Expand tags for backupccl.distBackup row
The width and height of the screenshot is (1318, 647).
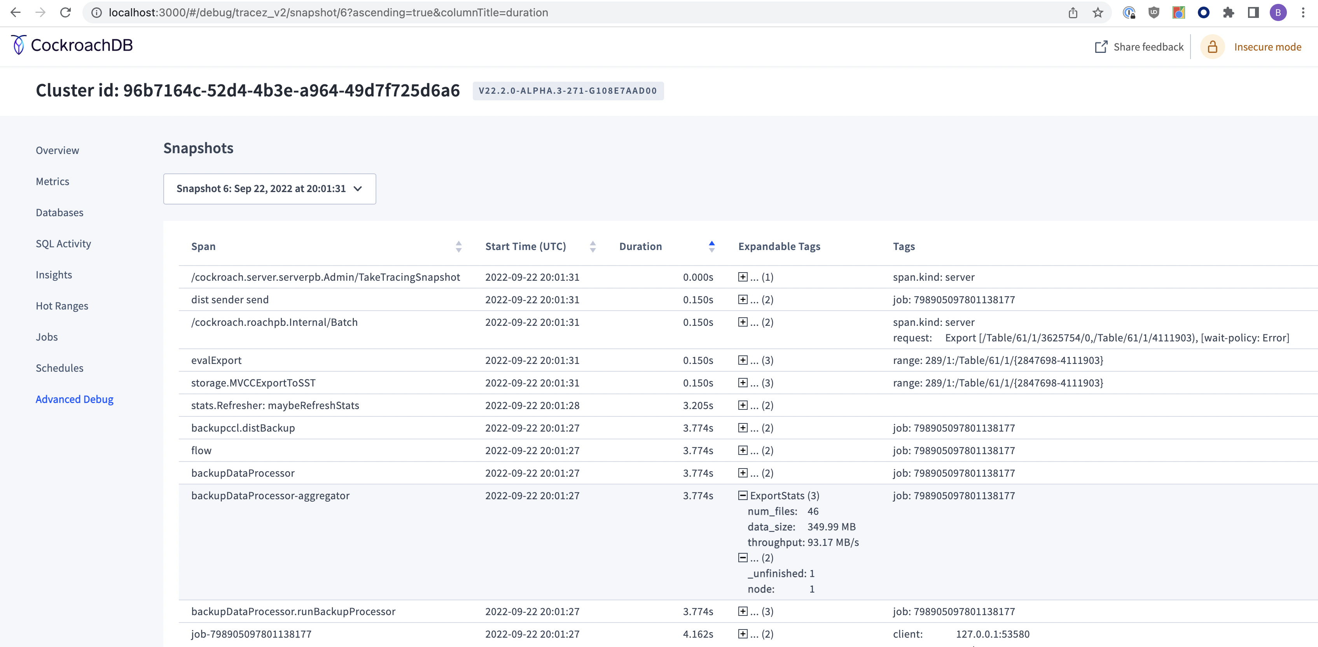(743, 427)
